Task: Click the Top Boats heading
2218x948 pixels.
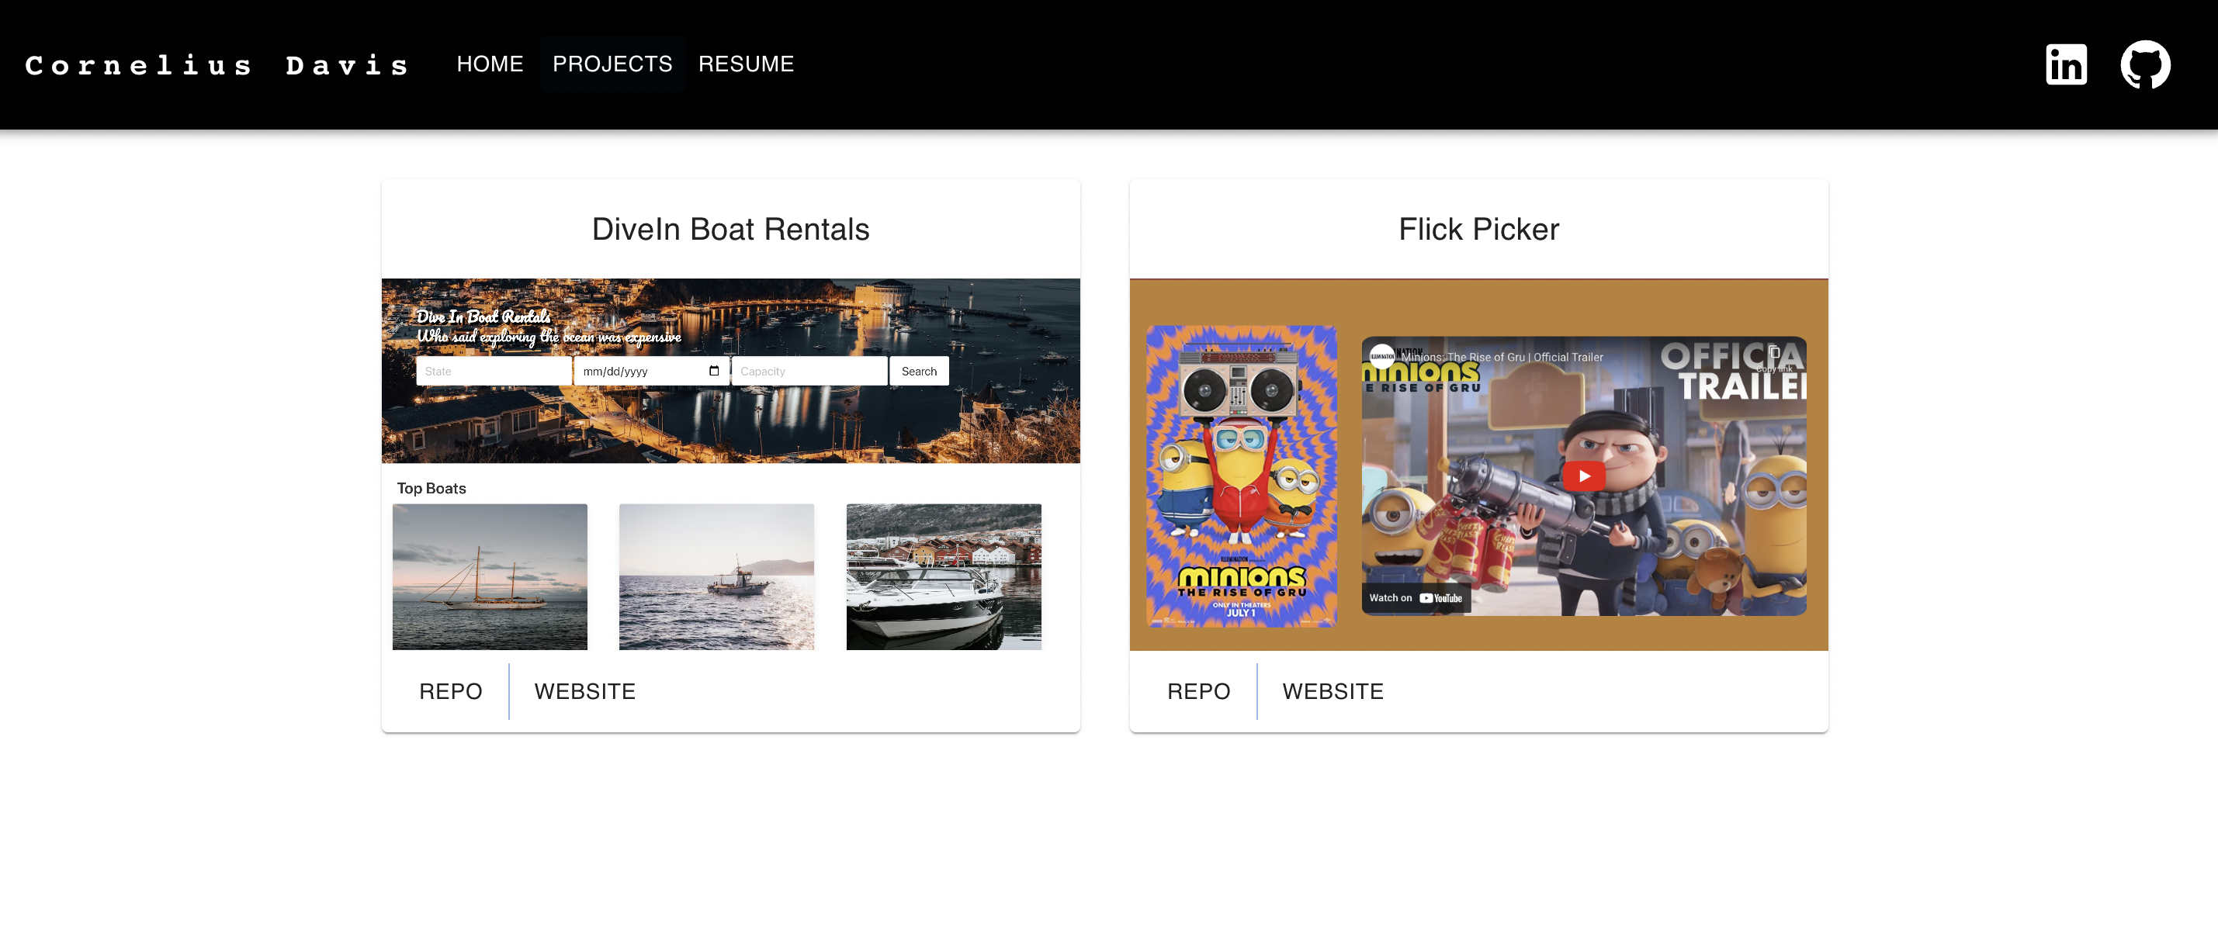Action: pyautogui.click(x=431, y=488)
